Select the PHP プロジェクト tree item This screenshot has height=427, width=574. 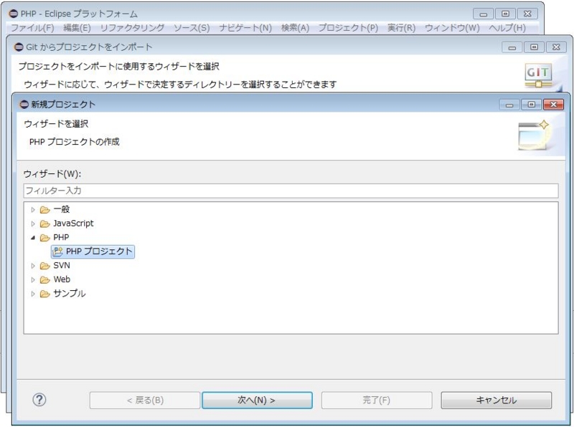[93, 251]
